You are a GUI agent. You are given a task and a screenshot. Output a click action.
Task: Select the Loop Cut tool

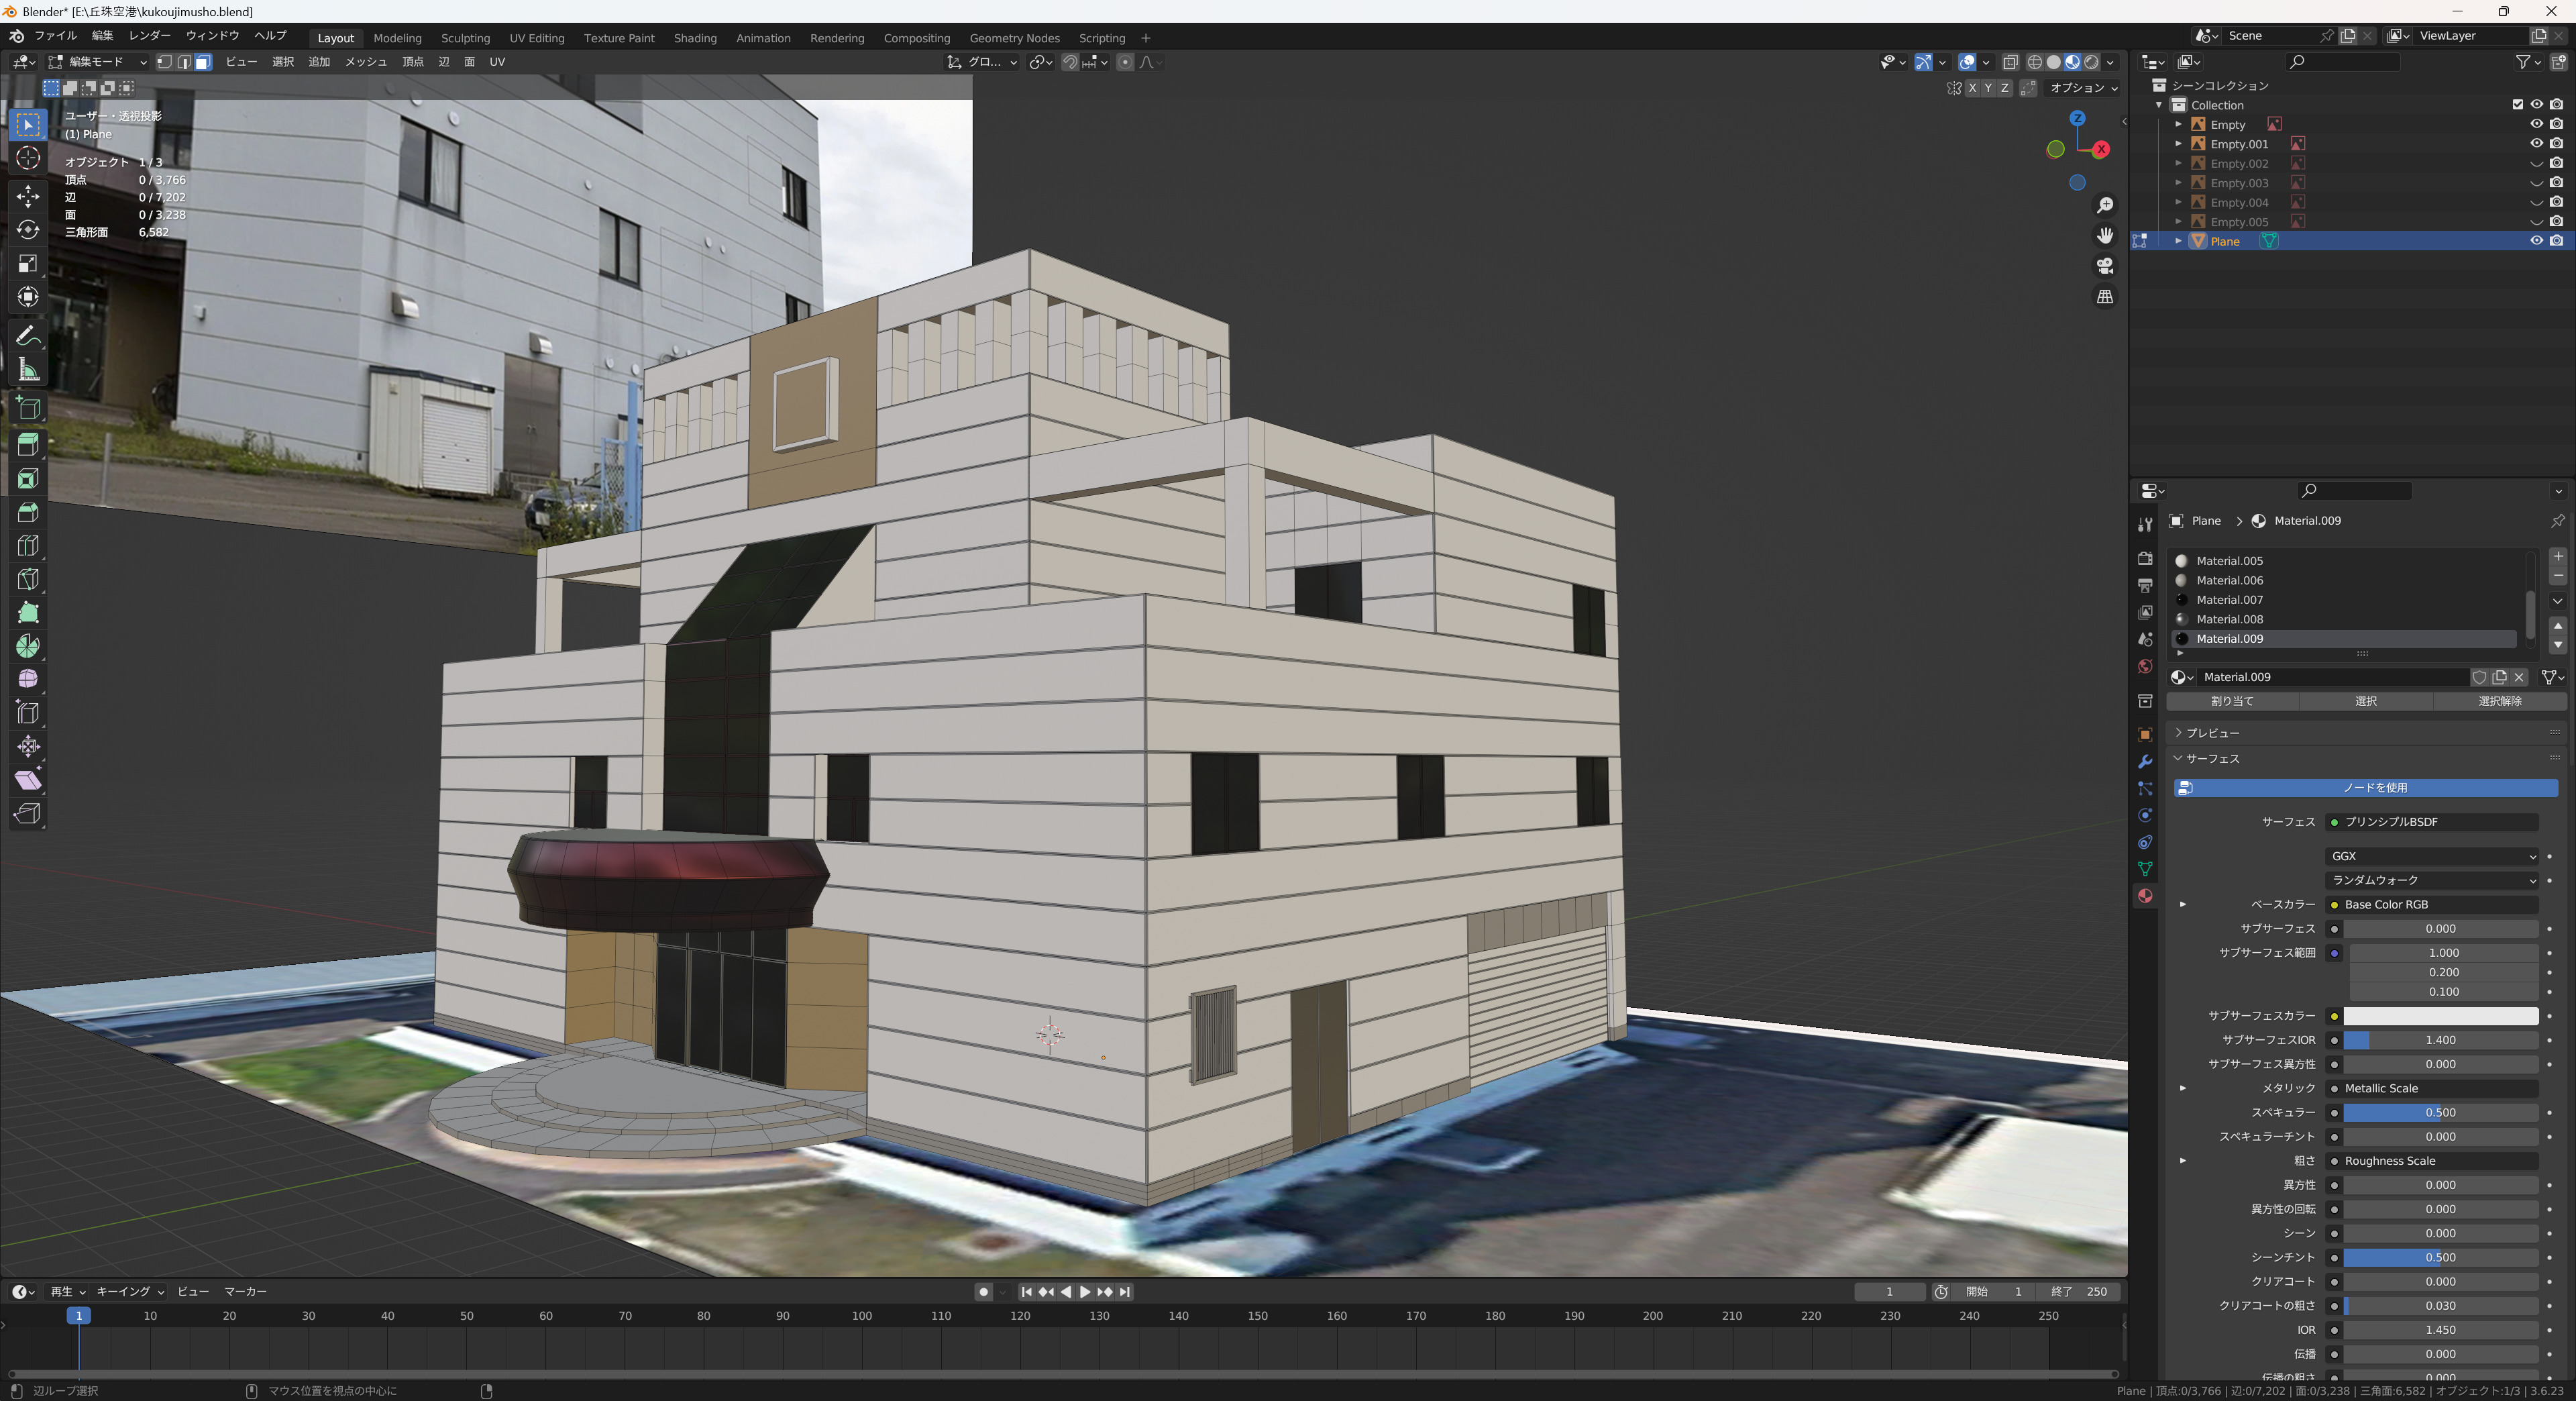click(28, 546)
